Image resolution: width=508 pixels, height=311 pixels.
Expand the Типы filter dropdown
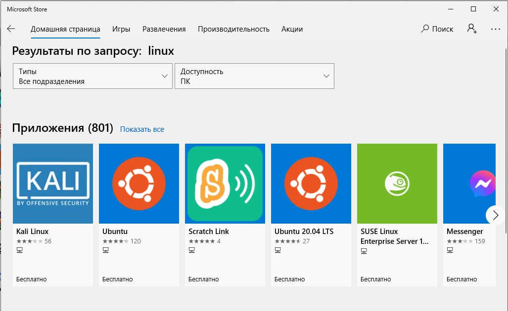[92, 76]
